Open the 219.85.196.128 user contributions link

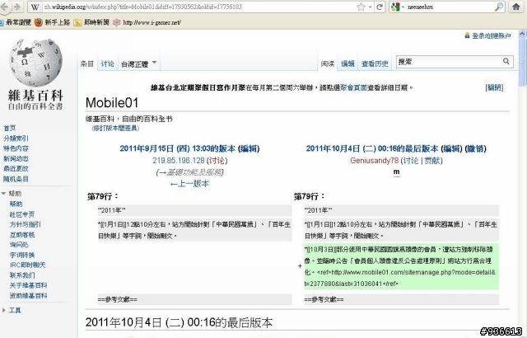[179, 161]
